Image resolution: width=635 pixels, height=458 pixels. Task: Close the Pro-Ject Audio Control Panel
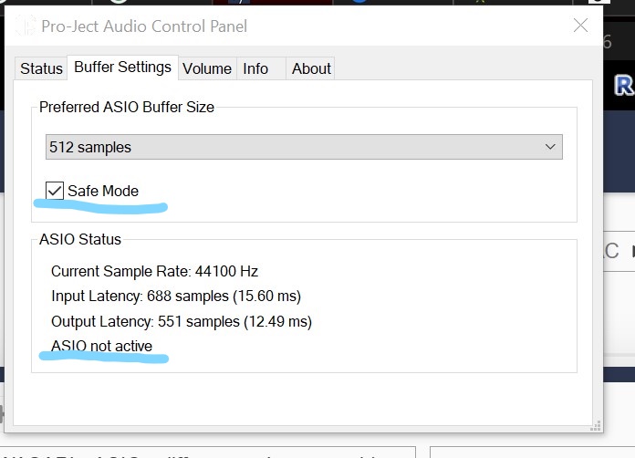point(580,26)
